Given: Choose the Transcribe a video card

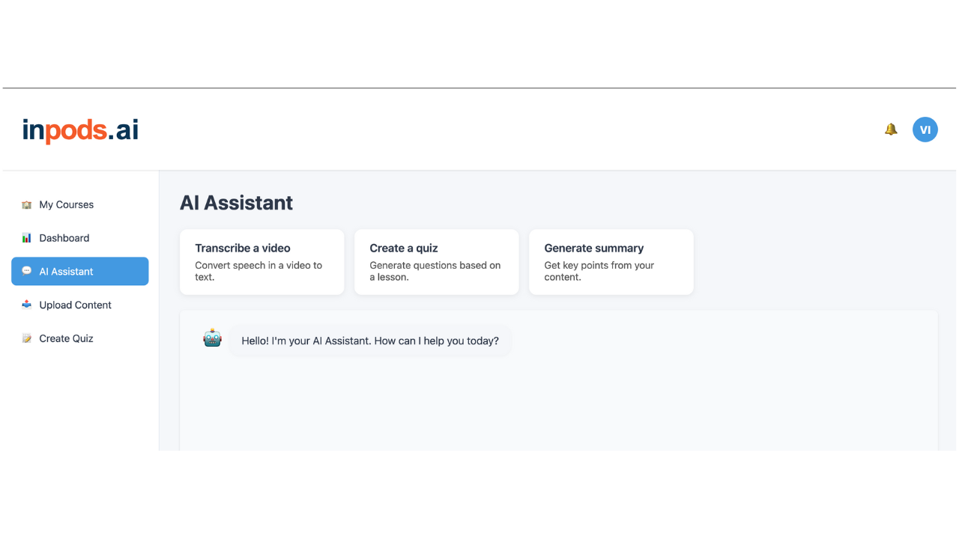Looking at the screenshot, I should click(x=262, y=262).
